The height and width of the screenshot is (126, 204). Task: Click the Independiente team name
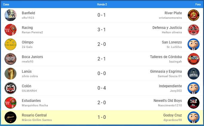[170, 86]
